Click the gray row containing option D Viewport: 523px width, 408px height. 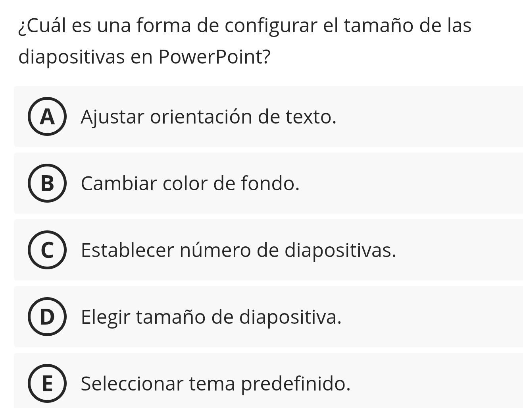click(268, 317)
